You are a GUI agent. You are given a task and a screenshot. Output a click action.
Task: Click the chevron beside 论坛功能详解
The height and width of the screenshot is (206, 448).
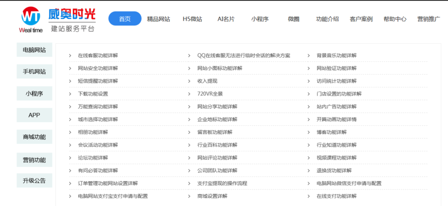pyautogui.click(x=70, y=158)
